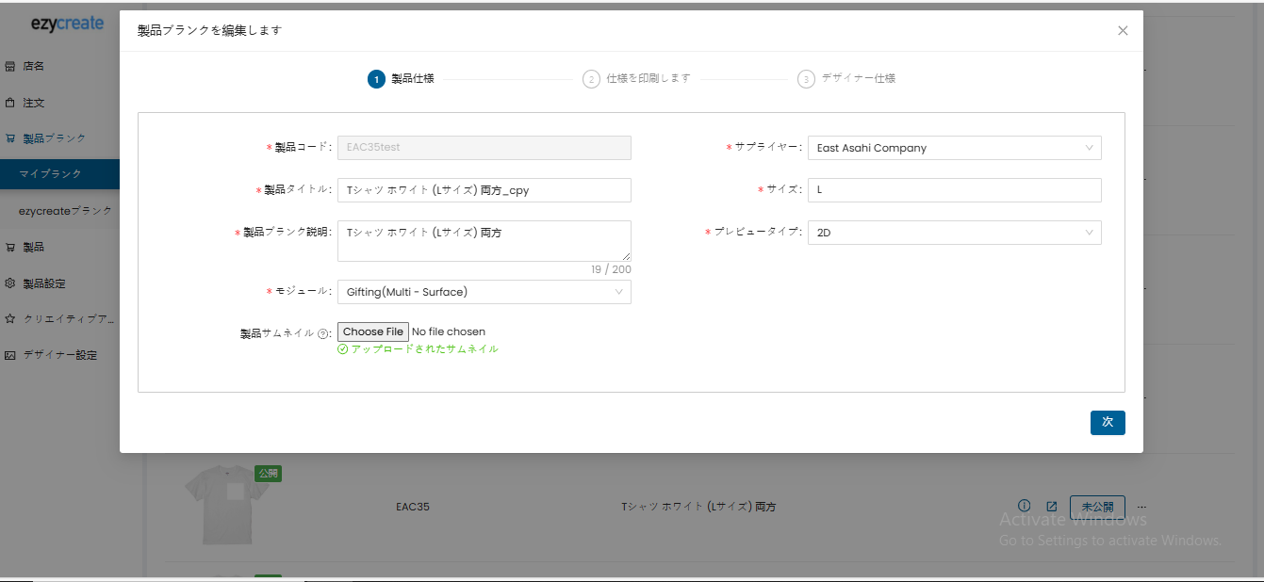Expand the プレビュータイプ dropdown
Viewport: 1264px width, 582px height.
[x=954, y=233]
